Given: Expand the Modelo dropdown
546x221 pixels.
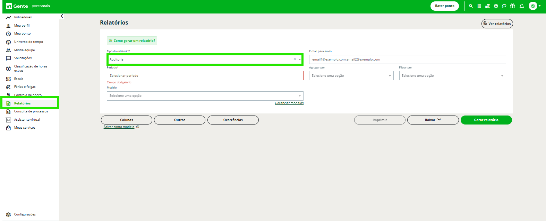Looking at the screenshot, I should click(205, 96).
